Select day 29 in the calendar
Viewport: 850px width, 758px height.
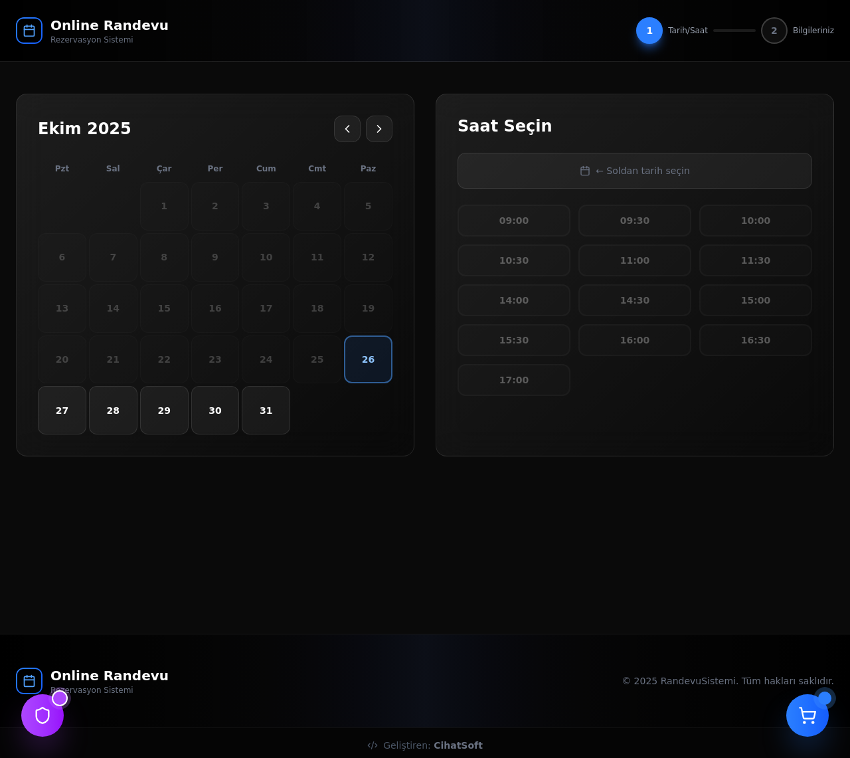pyautogui.click(x=164, y=411)
